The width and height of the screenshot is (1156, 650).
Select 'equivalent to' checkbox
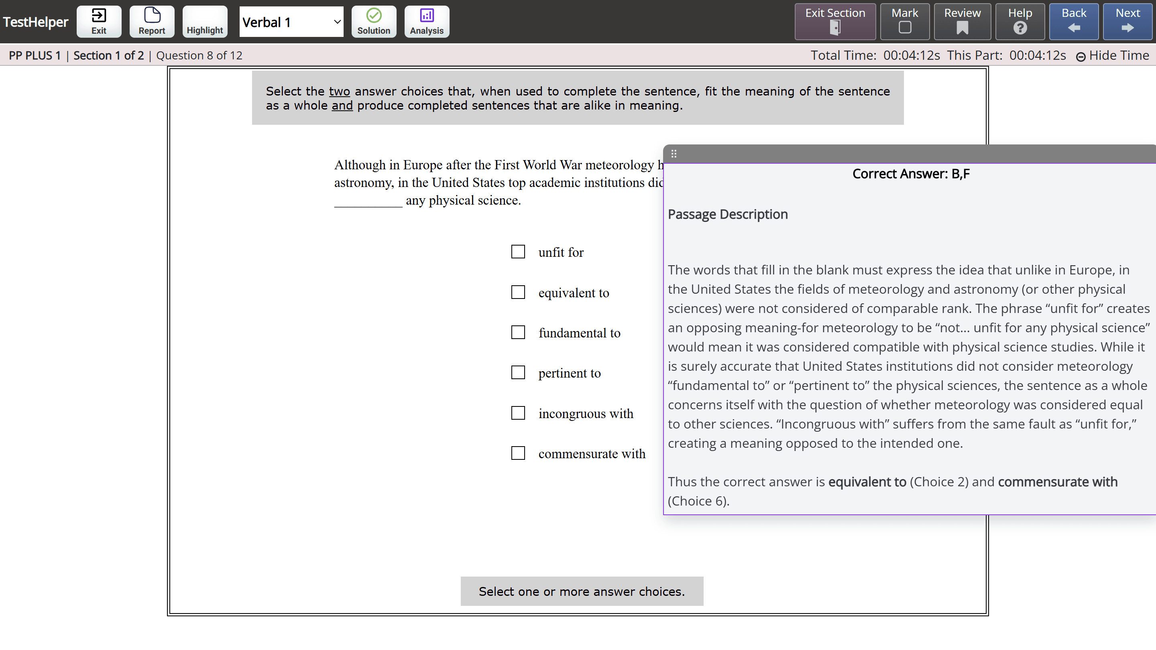[x=518, y=292]
